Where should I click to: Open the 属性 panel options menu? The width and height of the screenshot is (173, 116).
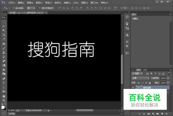[x=170, y=14]
